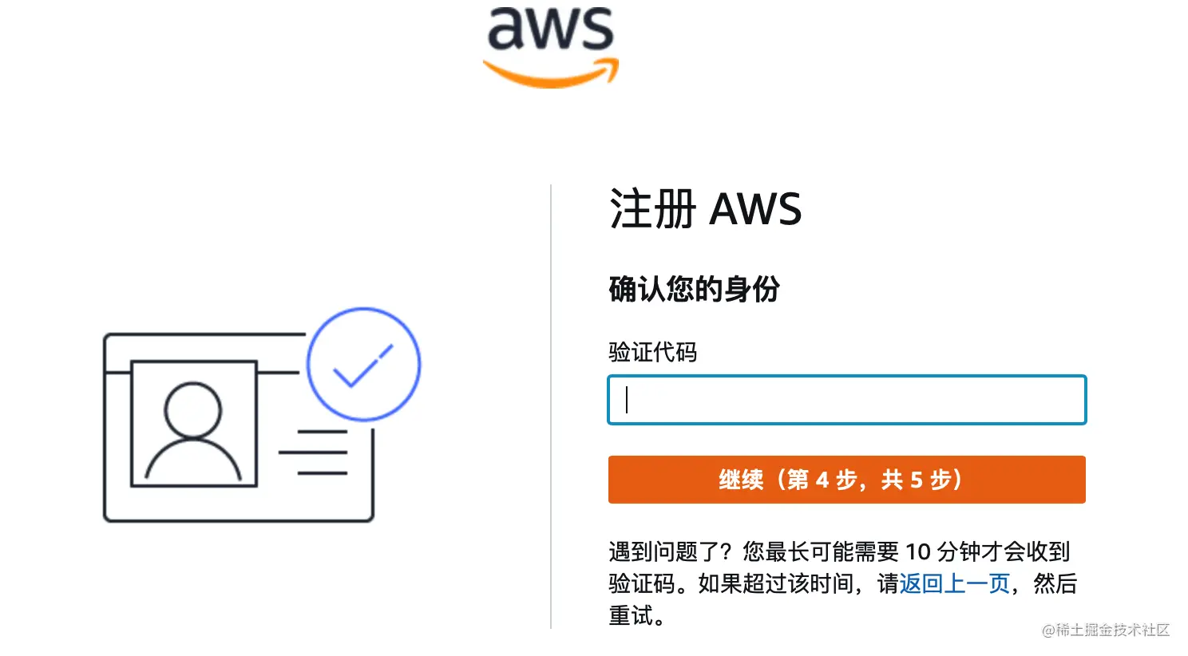Click the orange 继续 (第 4 步, 共 5 步) button
This screenshot has height=656, width=1188.
(x=847, y=480)
